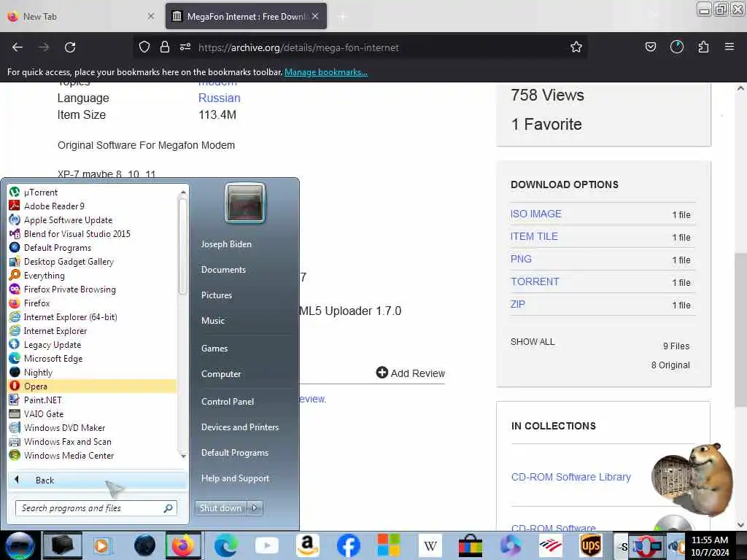
Task: Click the Firefox address bar URL
Action: (298, 47)
